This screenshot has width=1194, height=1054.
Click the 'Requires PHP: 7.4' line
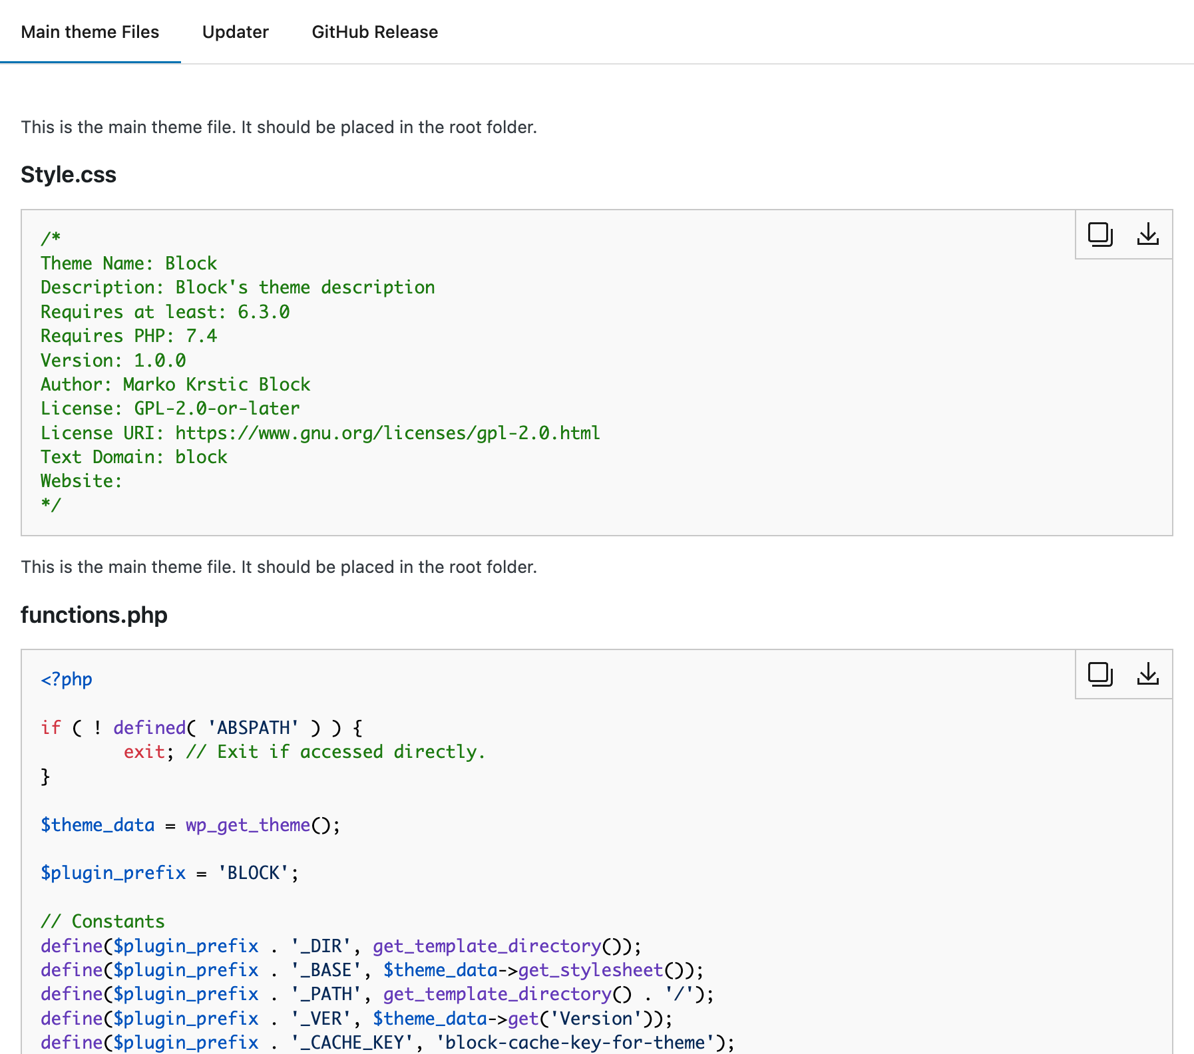click(128, 336)
